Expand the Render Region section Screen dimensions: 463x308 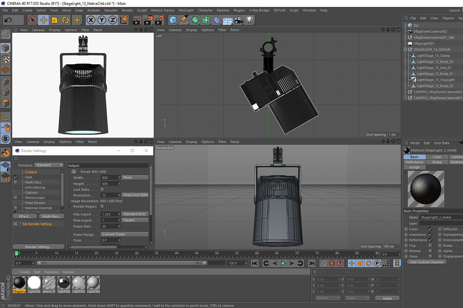pos(69,206)
